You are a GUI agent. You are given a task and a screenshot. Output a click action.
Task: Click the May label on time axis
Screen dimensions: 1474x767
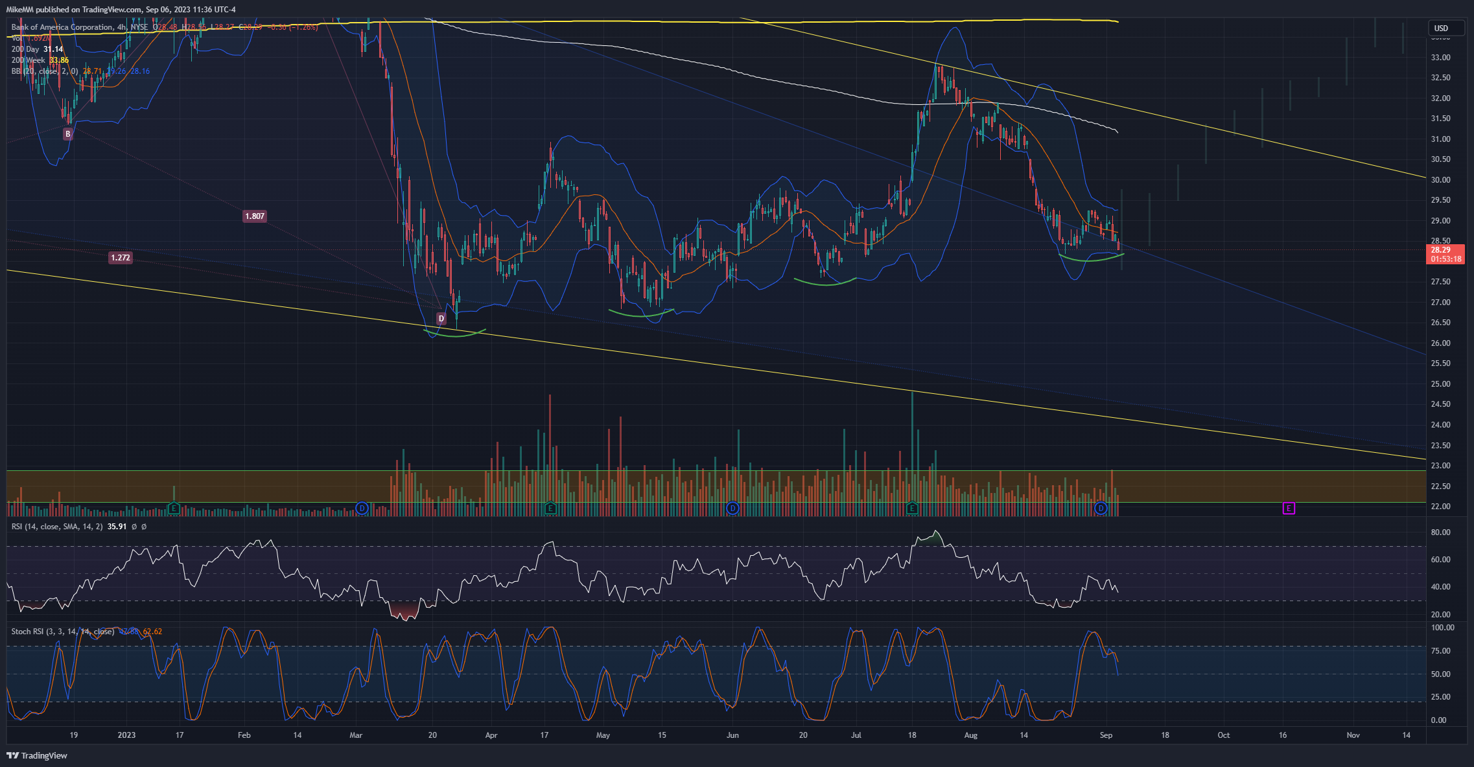tap(603, 735)
